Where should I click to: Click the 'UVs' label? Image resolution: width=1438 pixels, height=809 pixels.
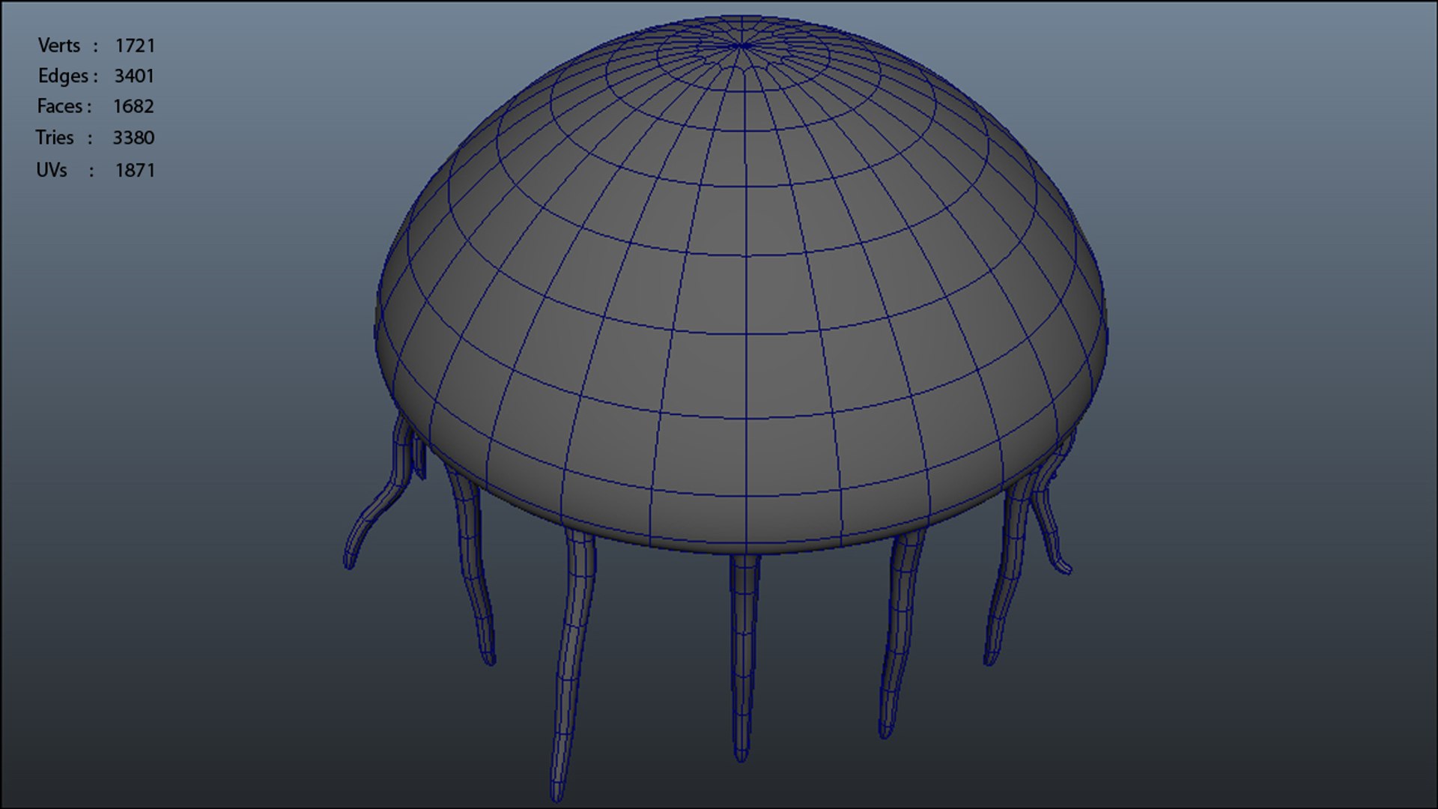pos(52,170)
